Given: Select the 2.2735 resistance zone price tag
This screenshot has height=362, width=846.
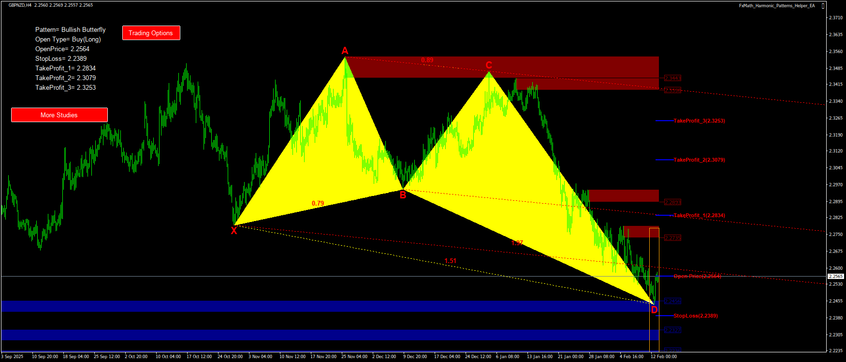Looking at the screenshot, I should pyautogui.click(x=672, y=238).
